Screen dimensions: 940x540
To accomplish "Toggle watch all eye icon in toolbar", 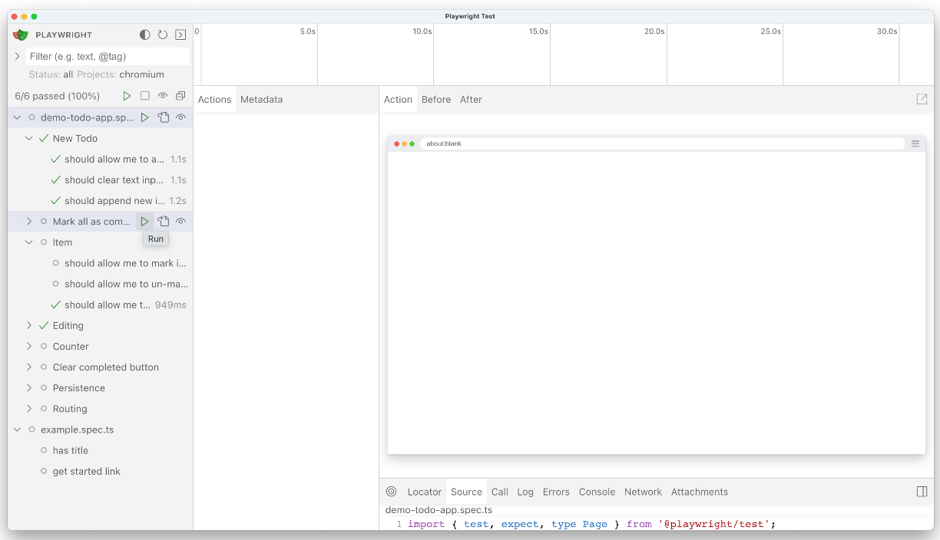I will [163, 96].
